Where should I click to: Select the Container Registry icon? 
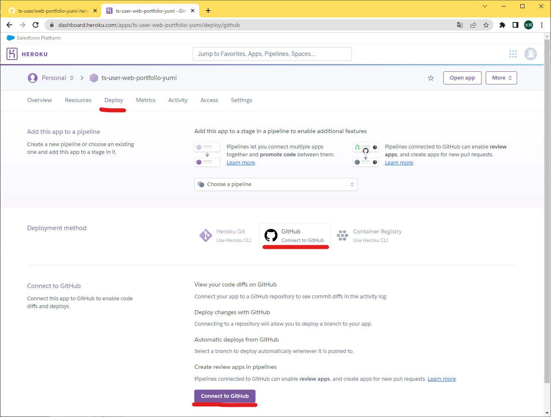tap(342, 235)
